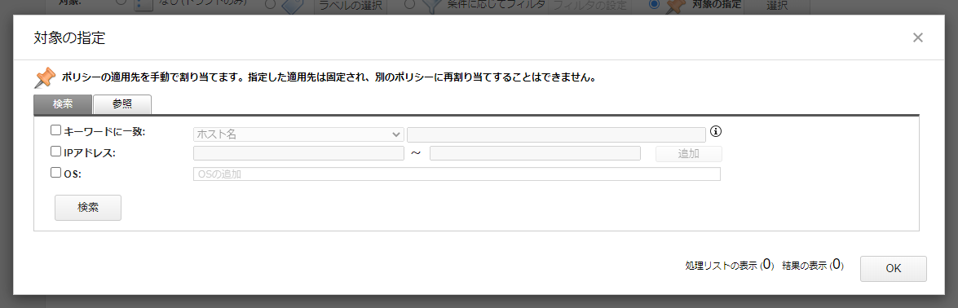Click the pushpin icon in dialog description
The height and width of the screenshot is (308, 958).
point(45,77)
